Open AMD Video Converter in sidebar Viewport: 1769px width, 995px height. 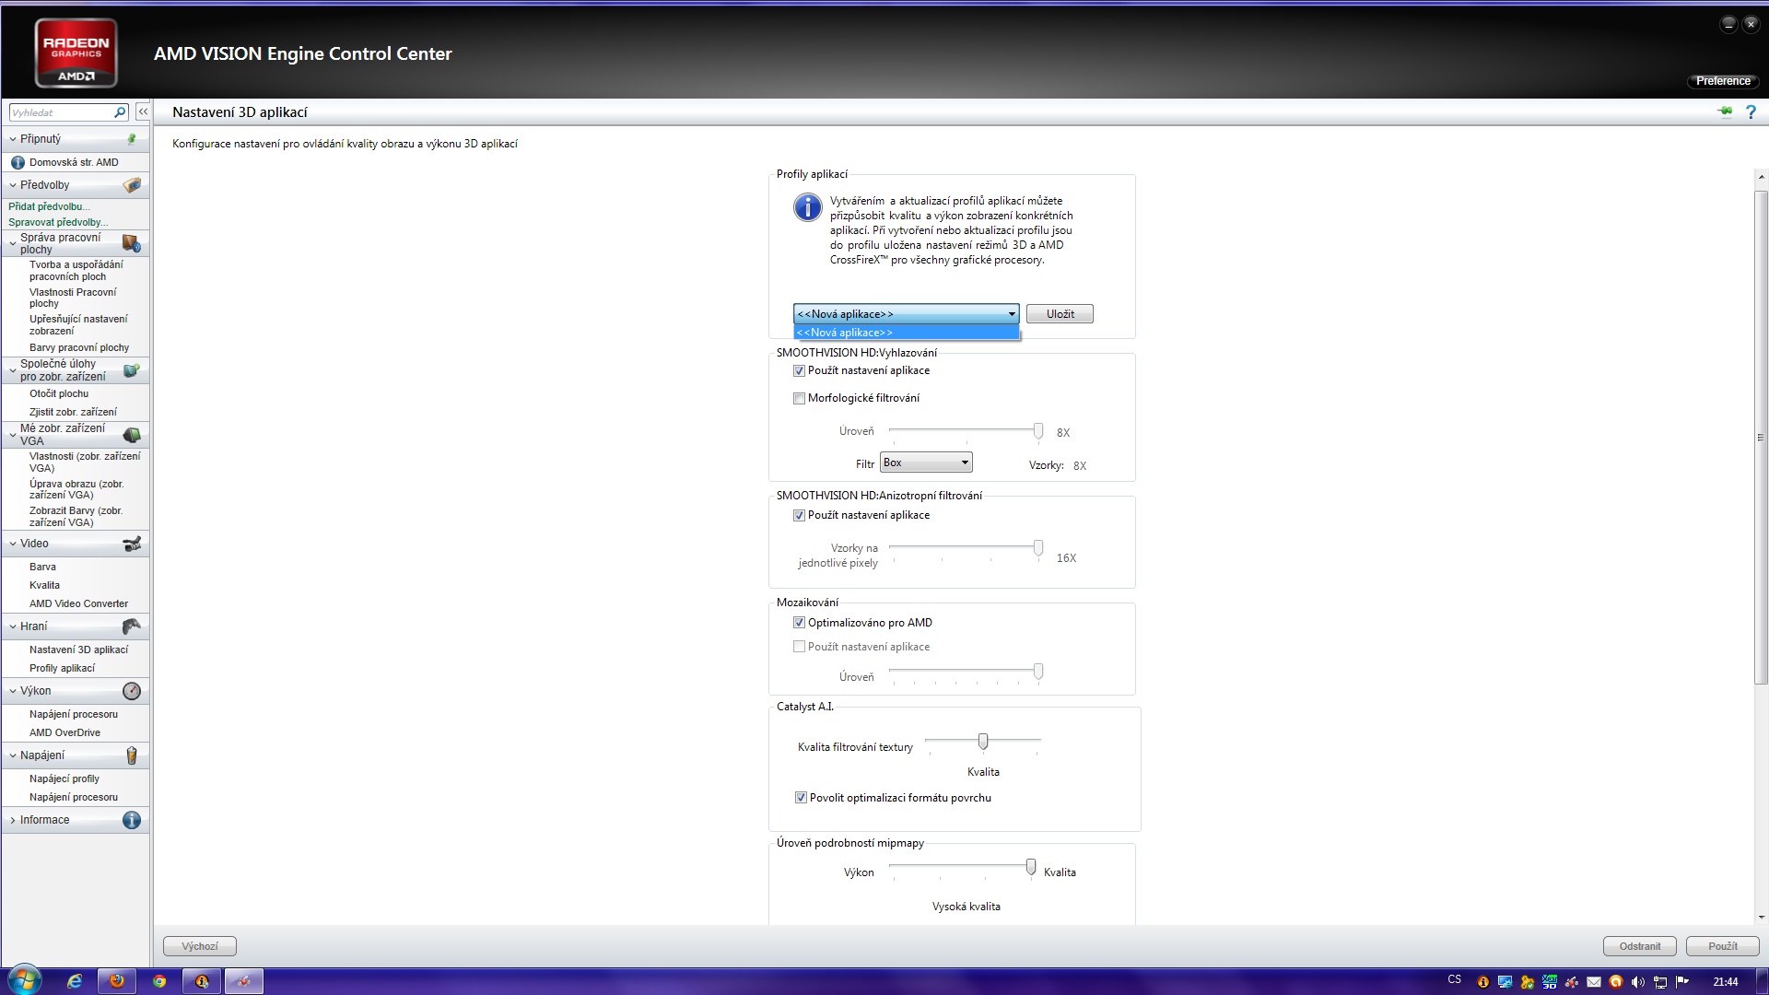point(78,603)
